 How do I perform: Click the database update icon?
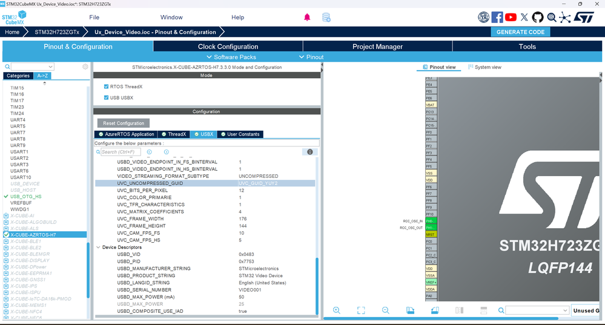(326, 18)
